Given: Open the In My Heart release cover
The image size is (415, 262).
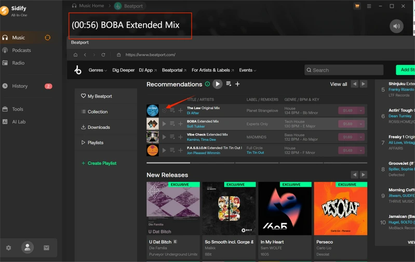Looking at the screenshot, I should point(285,208).
